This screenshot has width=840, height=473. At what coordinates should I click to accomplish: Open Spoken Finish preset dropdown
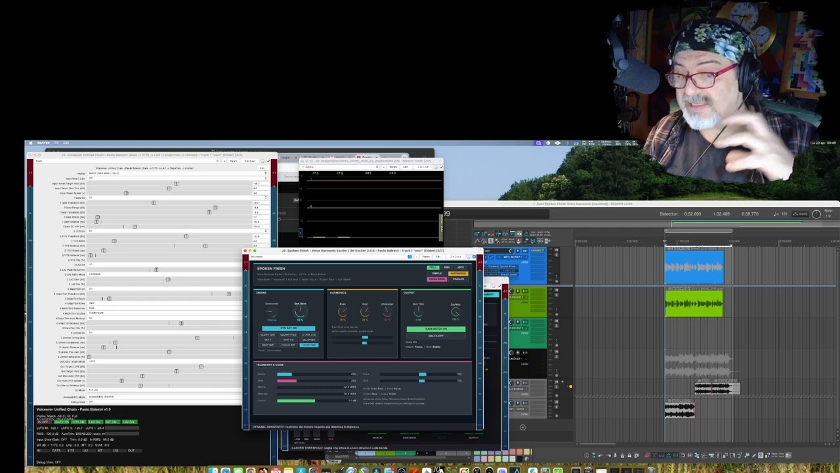[331, 256]
